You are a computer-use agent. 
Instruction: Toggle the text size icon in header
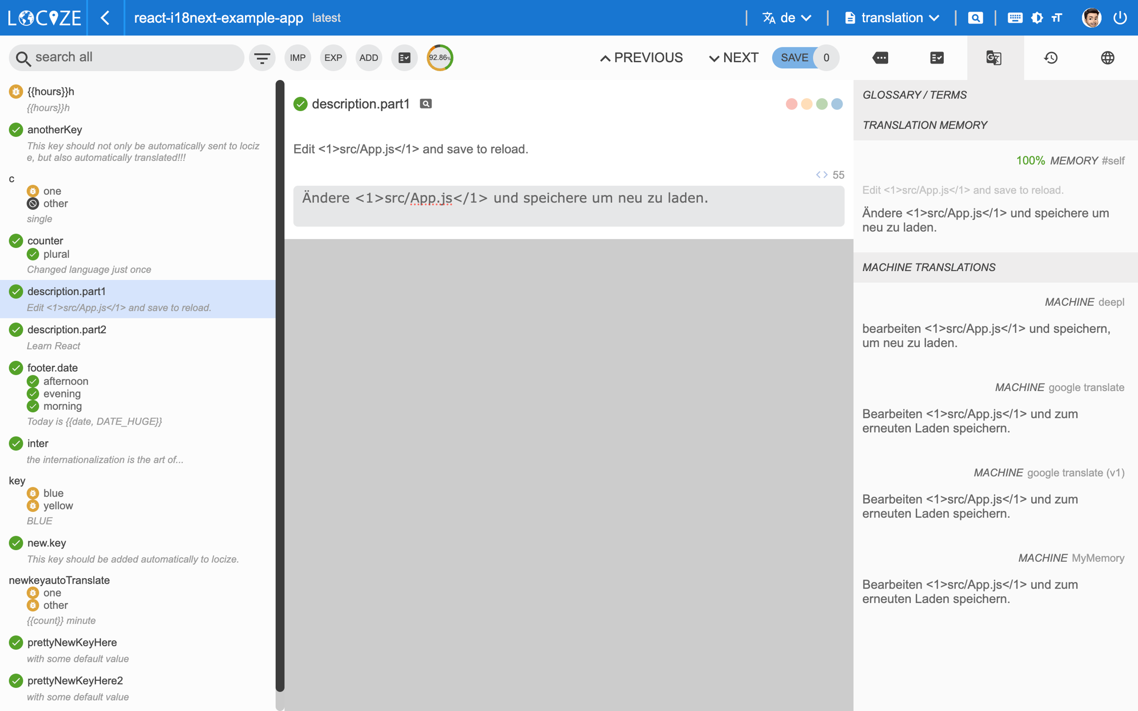pos(1057,18)
